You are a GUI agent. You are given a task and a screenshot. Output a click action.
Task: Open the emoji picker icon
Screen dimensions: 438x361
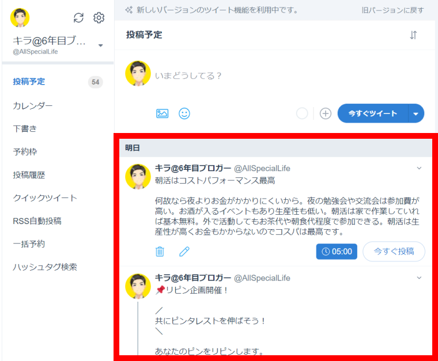[x=184, y=113]
